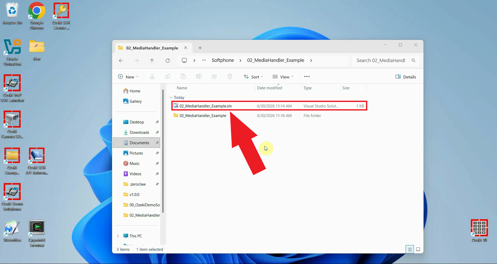Expand This PC in navigation pane
Viewport: 497px width, 264px height.
[118, 236]
